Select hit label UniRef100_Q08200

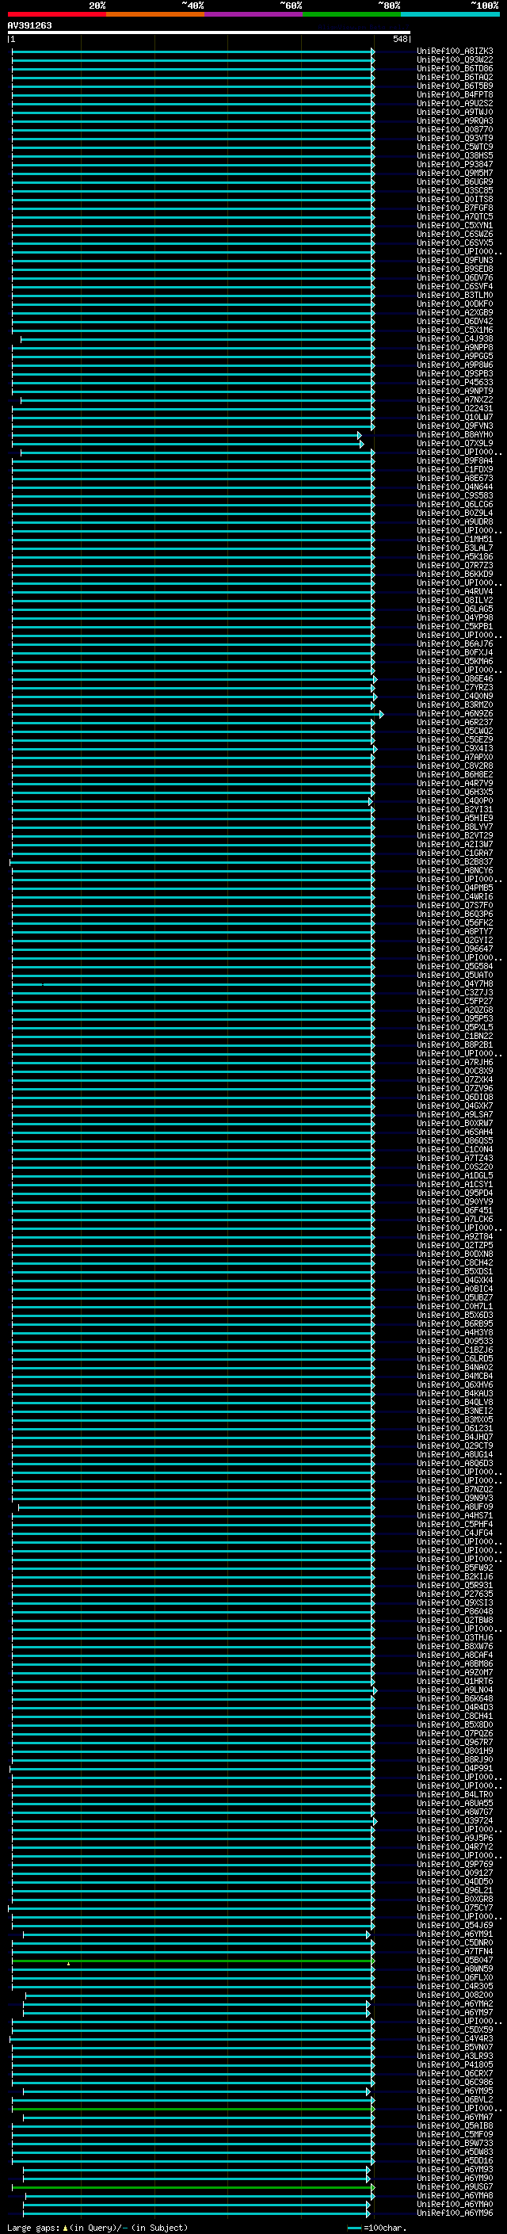point(455,1995)
